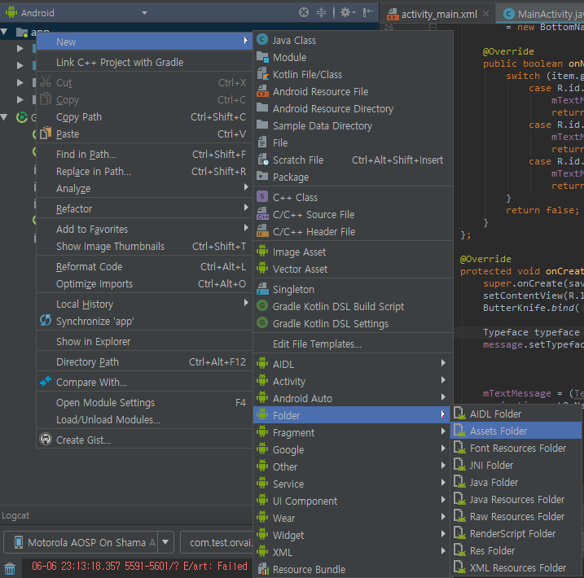Open the Motorola AOSP device dropdown

coord(165,542)
